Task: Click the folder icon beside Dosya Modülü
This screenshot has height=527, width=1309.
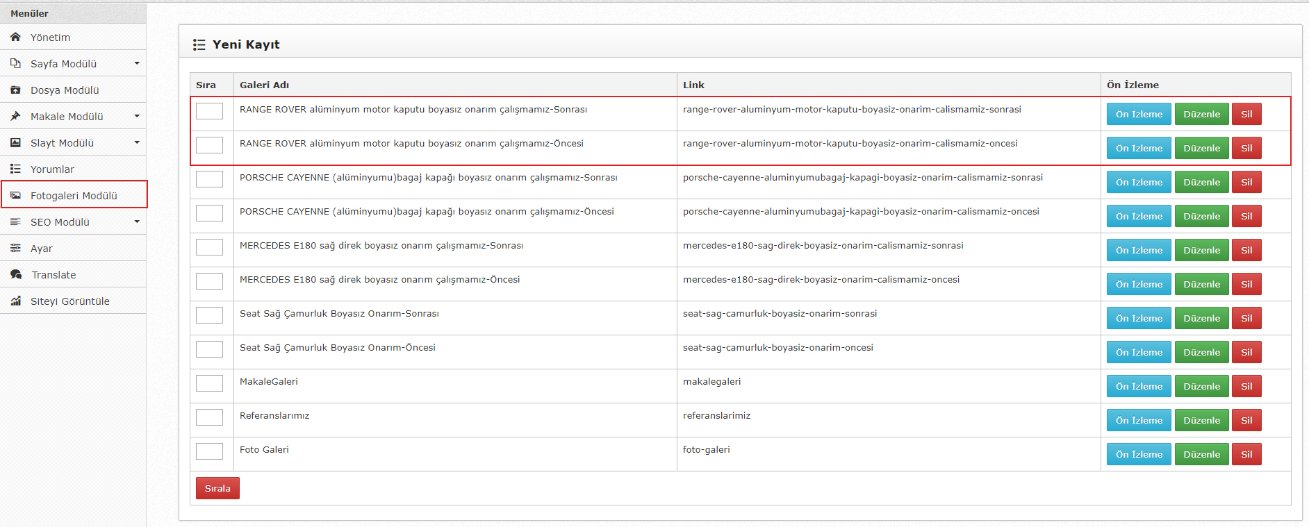Action: point(15,90)
